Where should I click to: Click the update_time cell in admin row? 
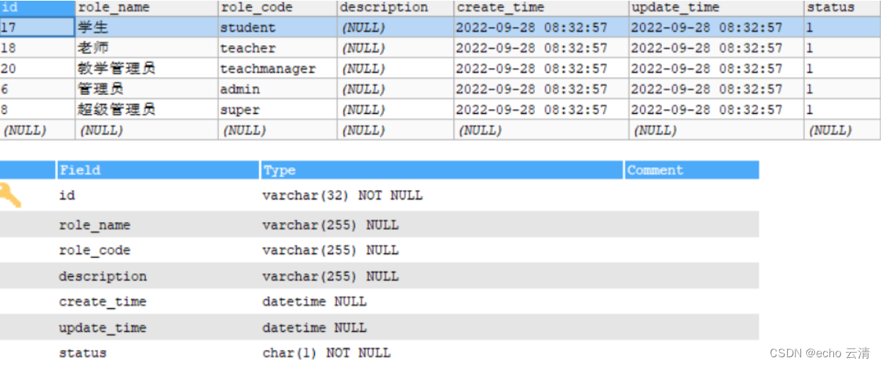pyautogui.click(x=716, y=89)
